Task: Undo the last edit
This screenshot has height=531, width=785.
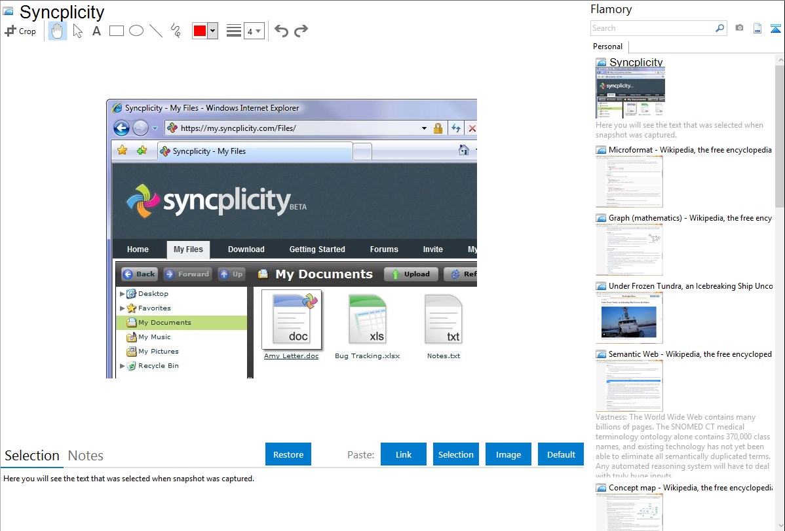Action: pos(281,31)
